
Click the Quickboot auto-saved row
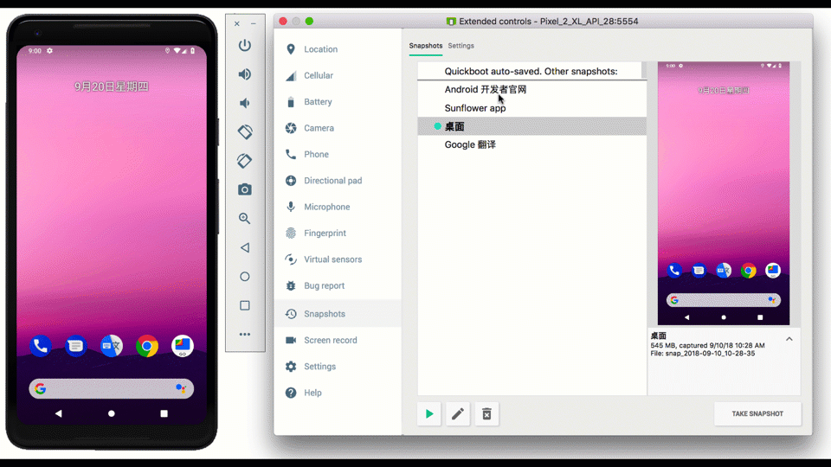tap(530, 71)
